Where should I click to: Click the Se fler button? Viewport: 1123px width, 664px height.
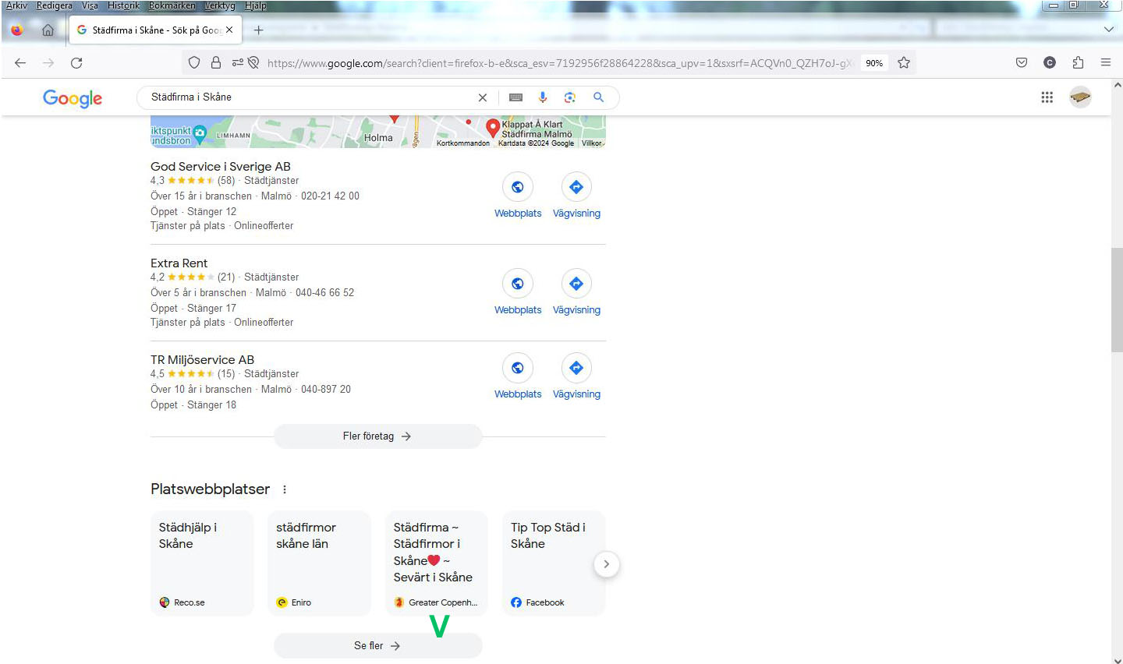point(378,646)
